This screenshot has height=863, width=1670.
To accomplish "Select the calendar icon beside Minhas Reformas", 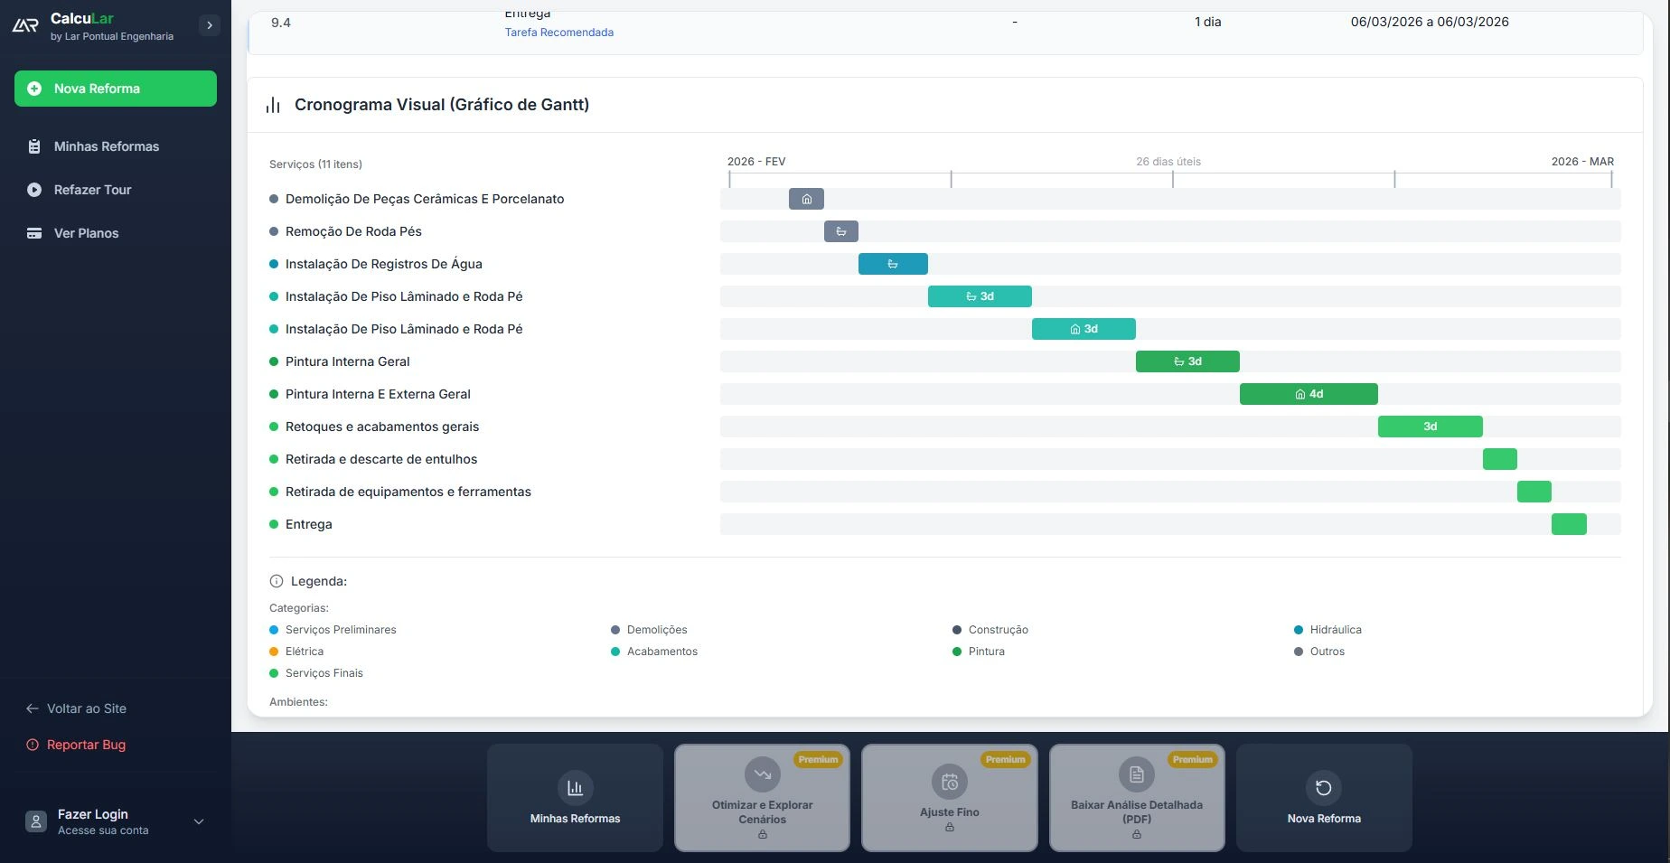I will tap(33, 145).
